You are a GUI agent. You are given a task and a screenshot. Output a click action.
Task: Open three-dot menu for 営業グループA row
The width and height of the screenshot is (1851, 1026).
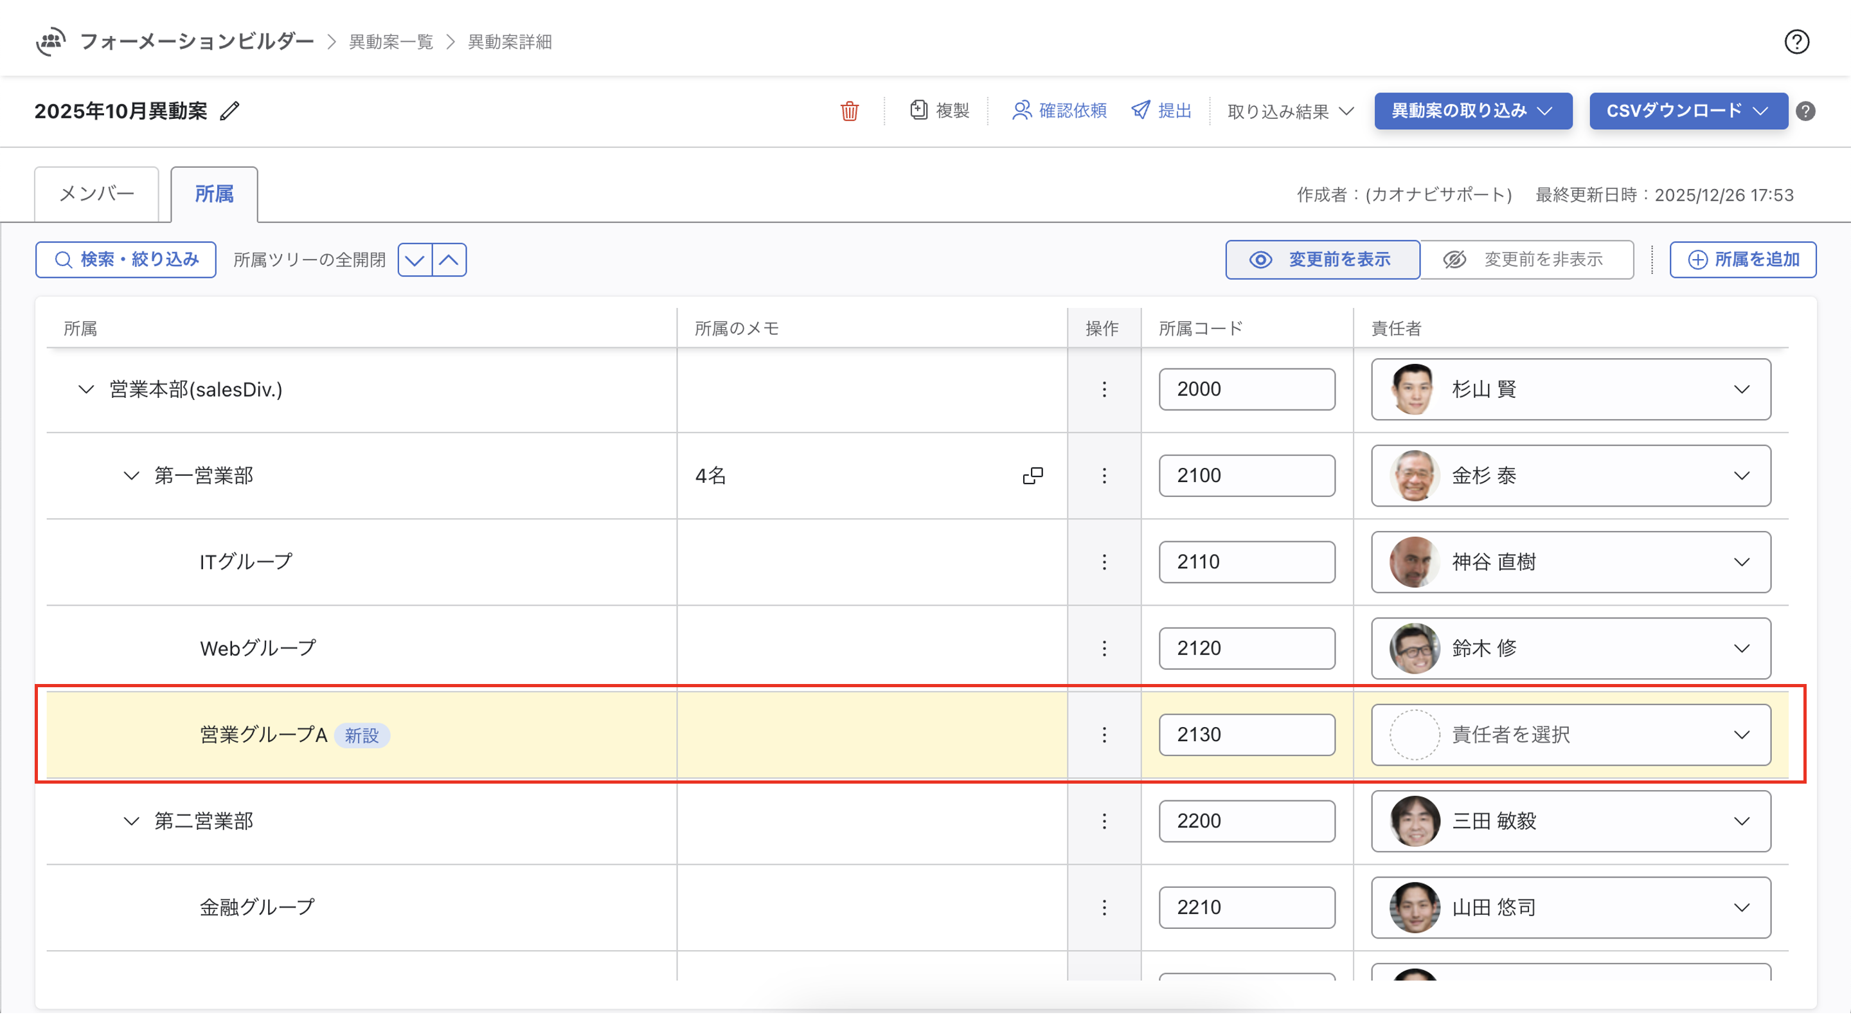[x=1104, y=735]
